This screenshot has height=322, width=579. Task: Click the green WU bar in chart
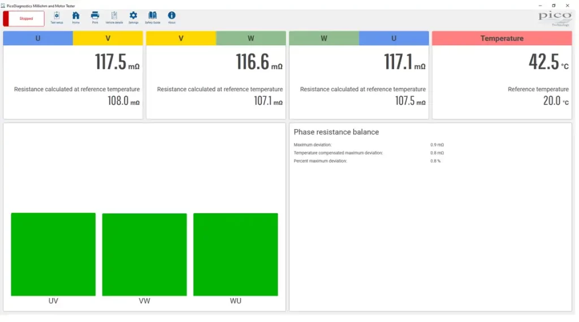click(x=236, y=255)
